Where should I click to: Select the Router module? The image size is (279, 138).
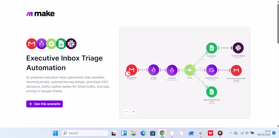[190, 70]
